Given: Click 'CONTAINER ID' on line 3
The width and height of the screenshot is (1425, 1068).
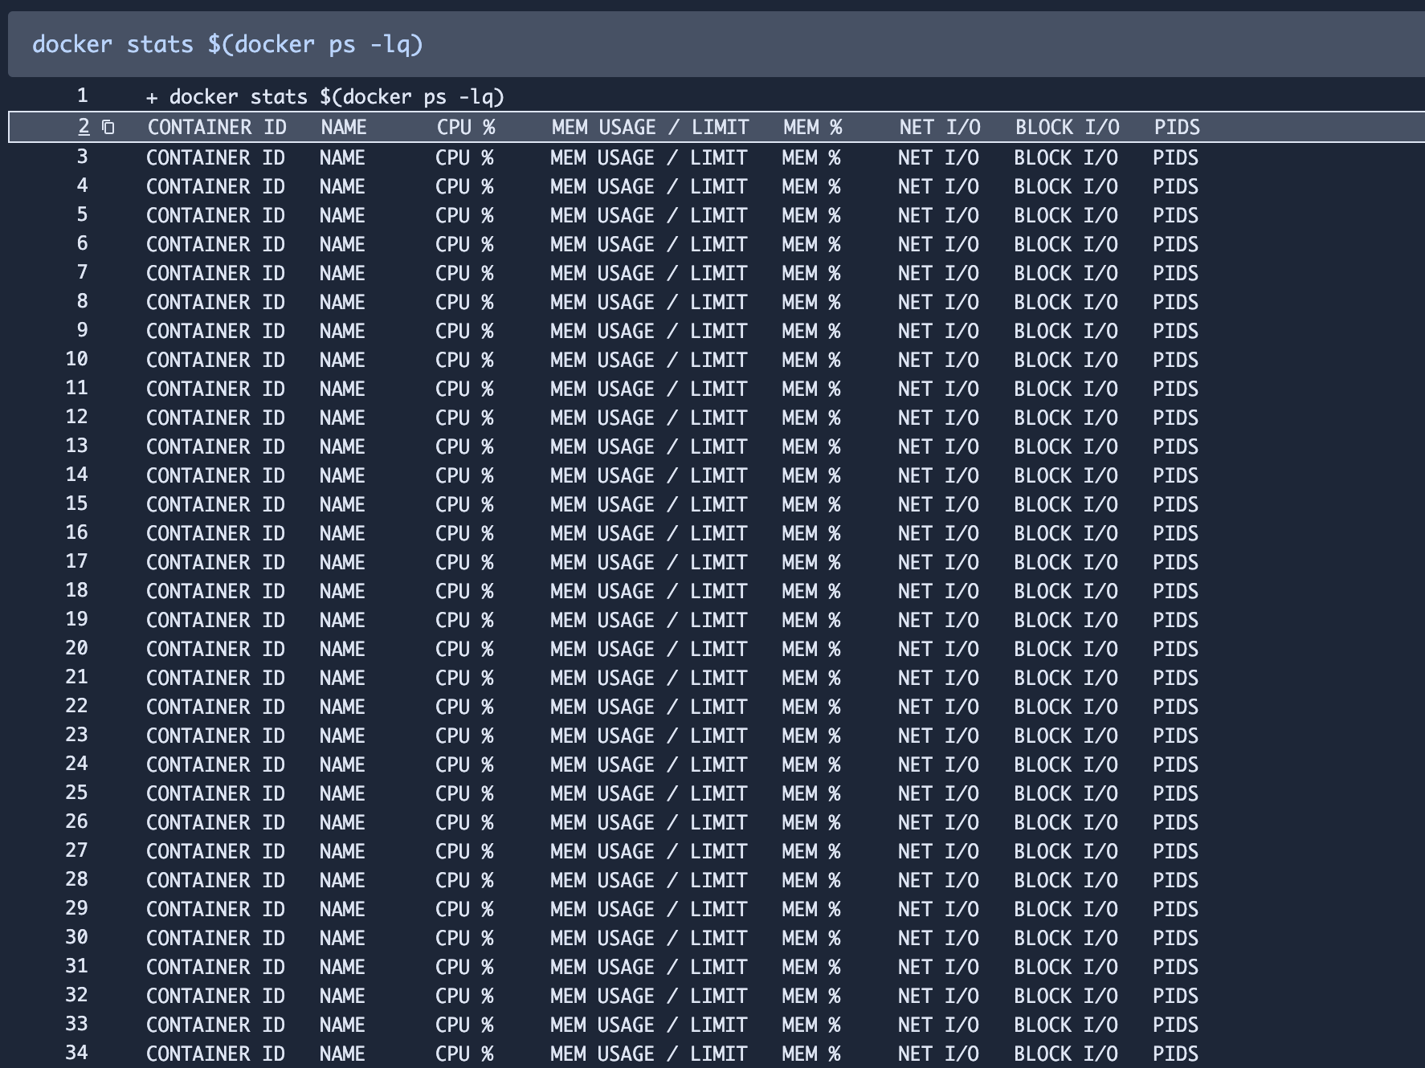Looking at the screenshot, I should tap(215, 157).
